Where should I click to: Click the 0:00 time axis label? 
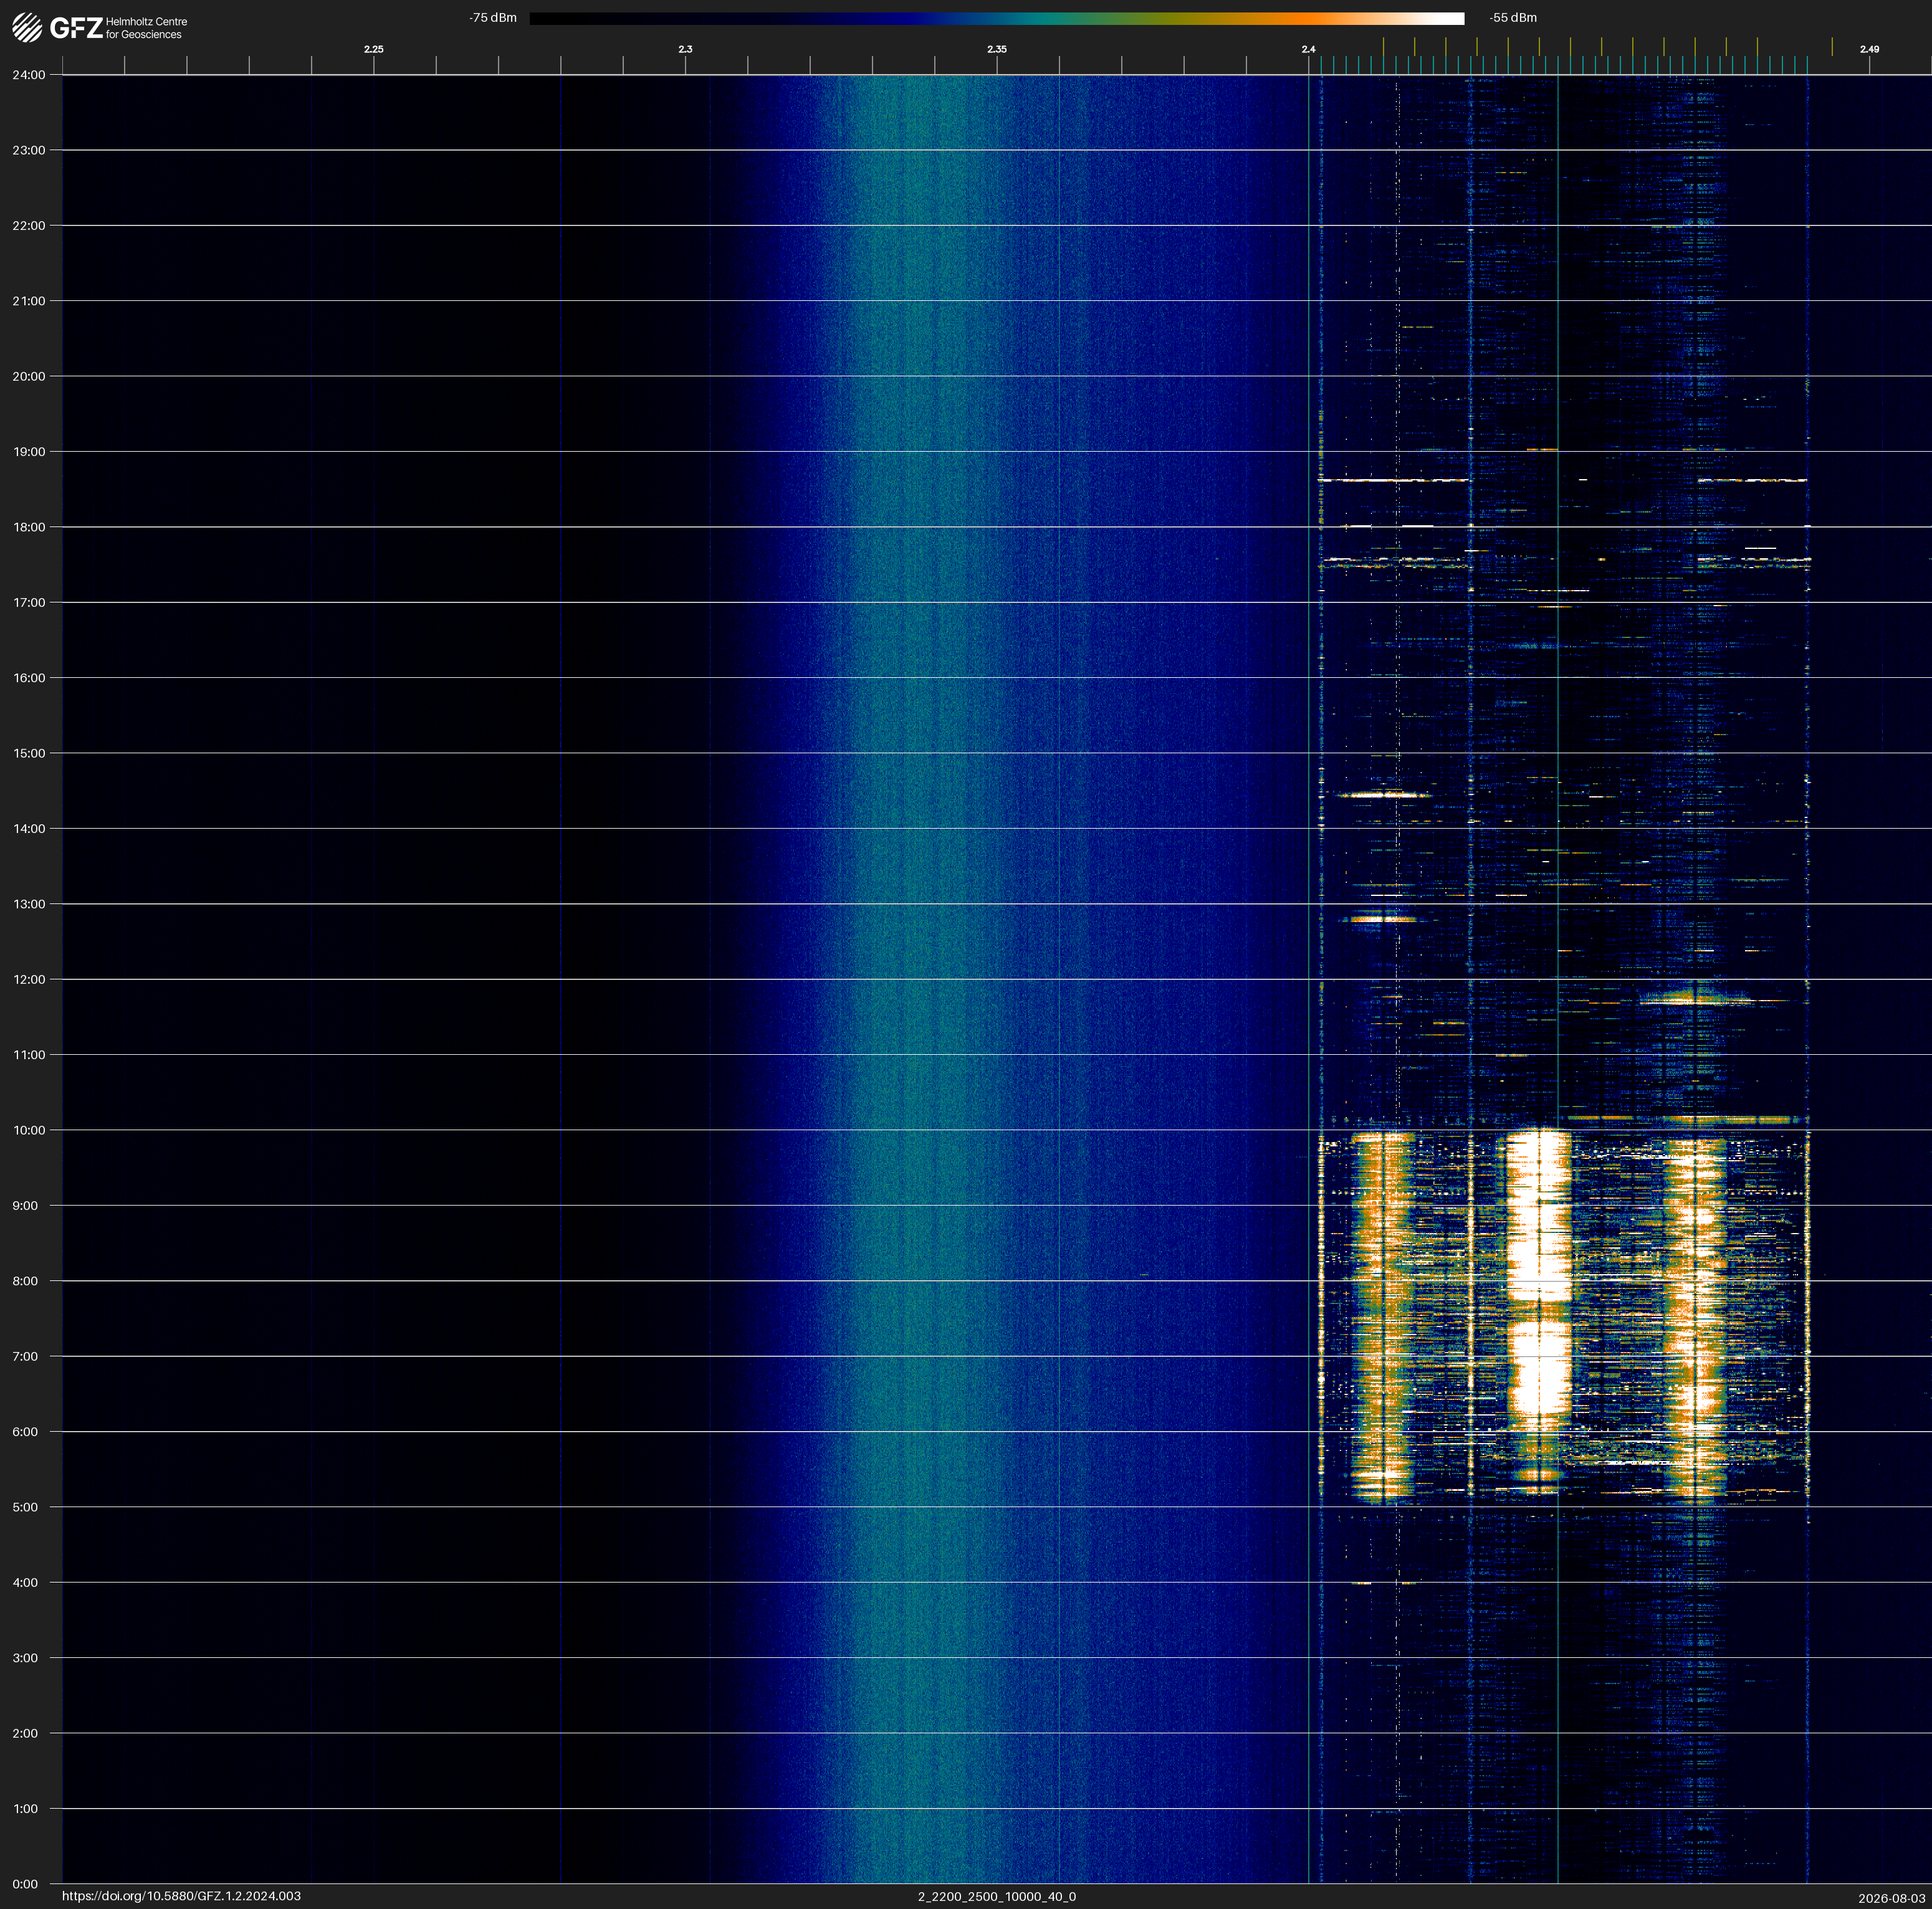(25, 1884)
